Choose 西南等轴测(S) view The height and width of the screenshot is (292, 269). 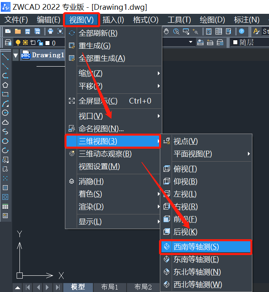206,247
